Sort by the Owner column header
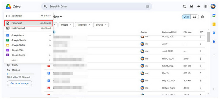The height and width of the screenshot is (99, 220). pos(144,32)
